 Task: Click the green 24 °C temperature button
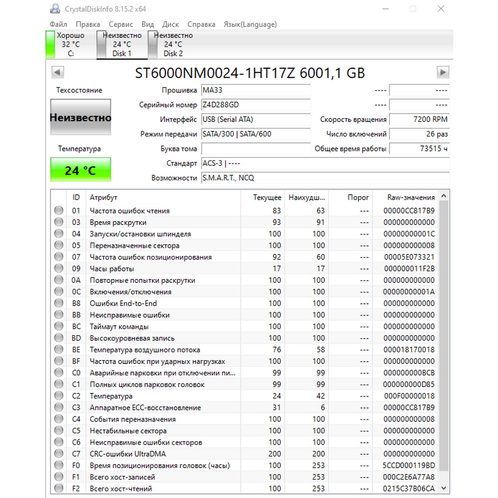(81, 170)
